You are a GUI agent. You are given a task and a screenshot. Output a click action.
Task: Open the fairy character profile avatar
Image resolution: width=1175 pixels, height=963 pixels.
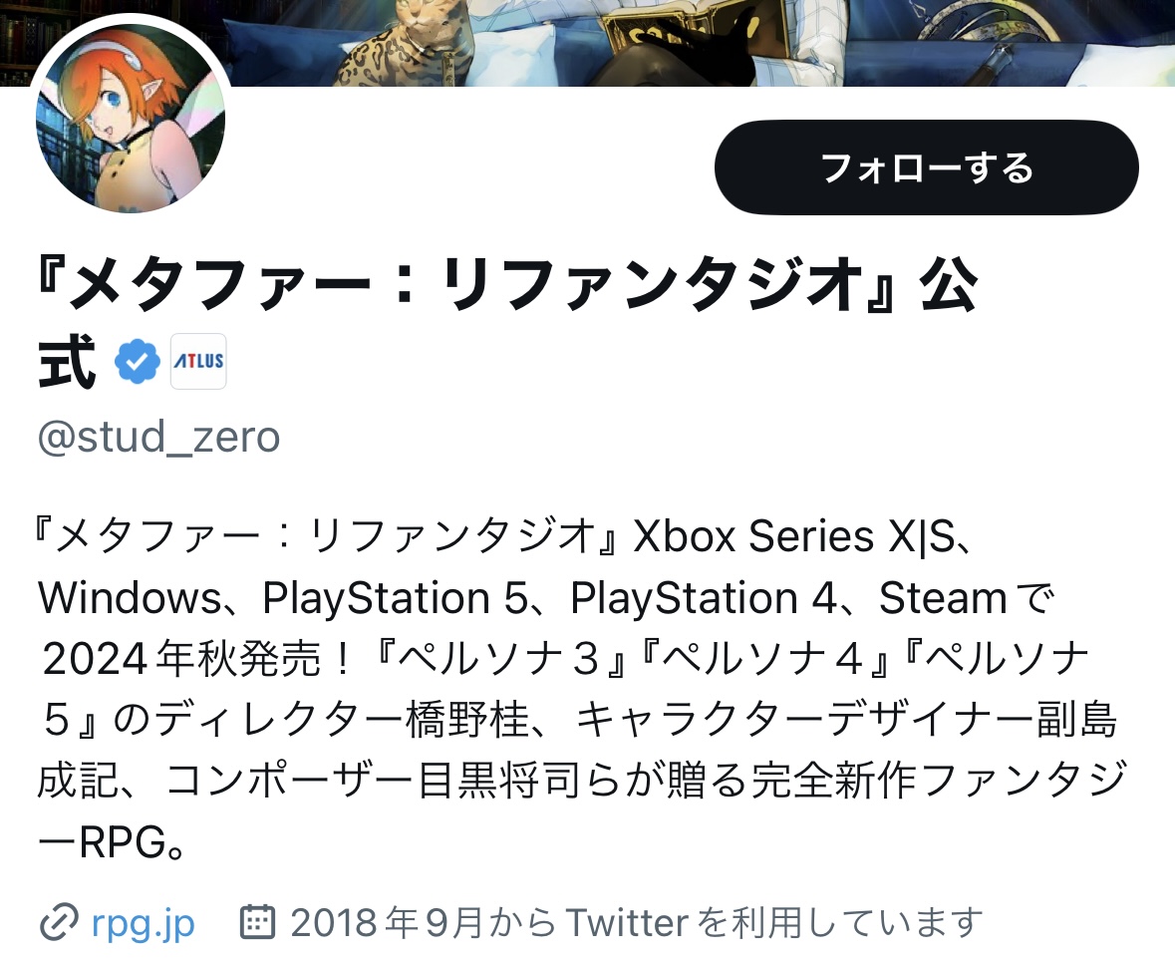click(x=131, y=118)
